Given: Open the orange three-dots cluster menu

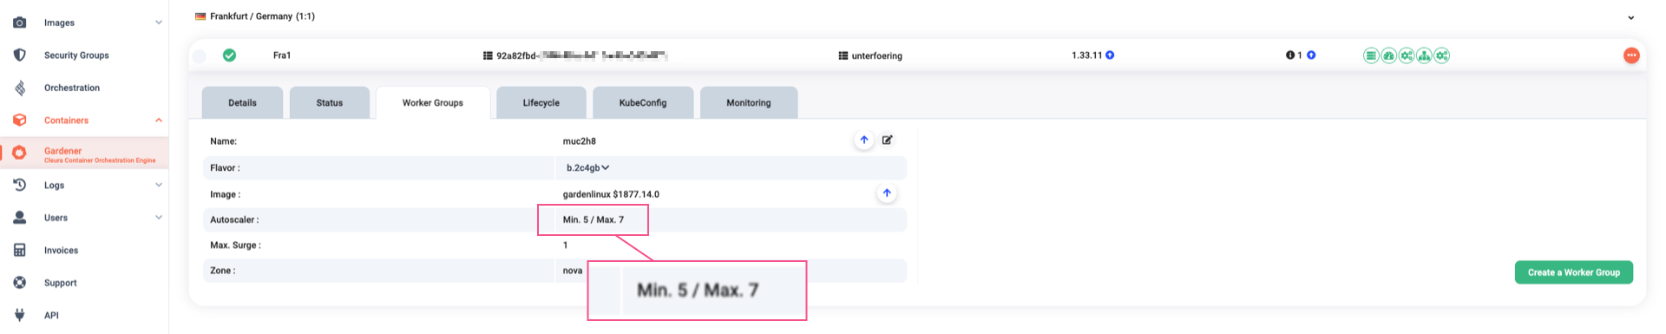Looking at the screenshot, I should pos(1631,55).
